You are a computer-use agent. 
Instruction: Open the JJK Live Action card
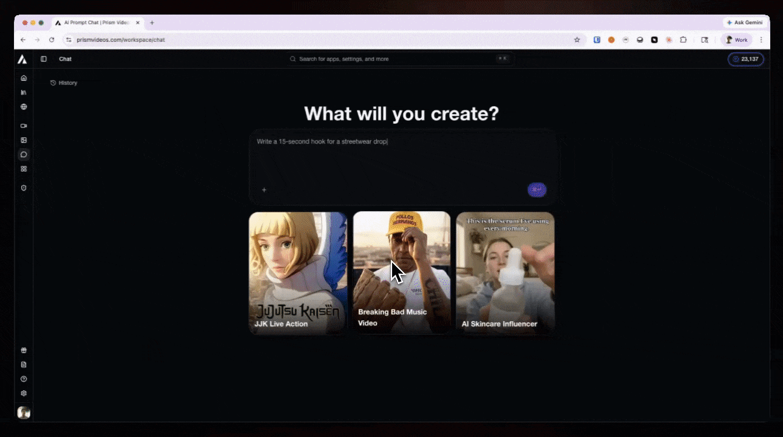coord(298,273)
